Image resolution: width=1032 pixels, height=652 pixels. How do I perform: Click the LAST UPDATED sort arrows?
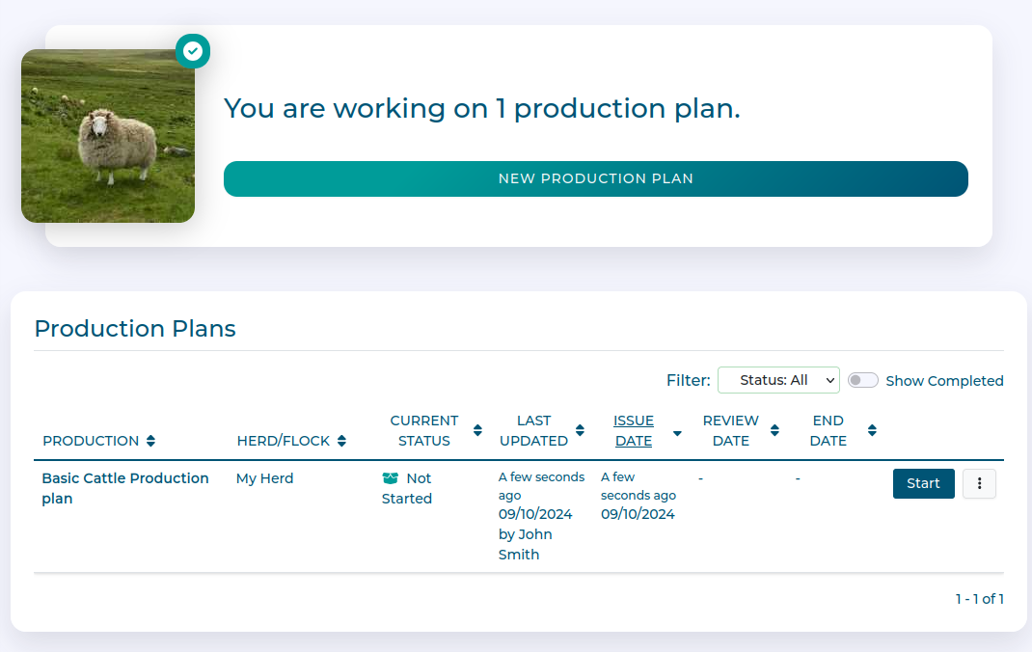coord(580,430)
